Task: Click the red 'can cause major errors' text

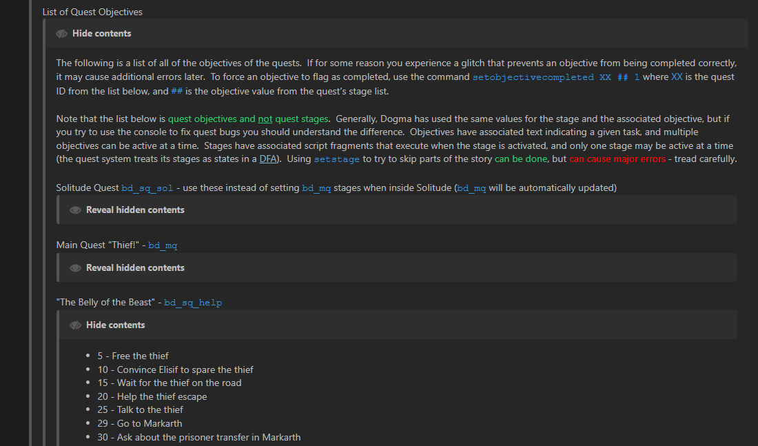Action: point(617,159)
